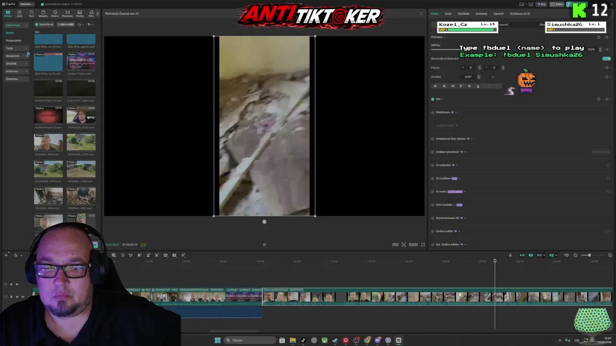Viewport: 616px width, 346px height.
Task: Switch to the Upravit properties tab
Action: pos(498,13)
